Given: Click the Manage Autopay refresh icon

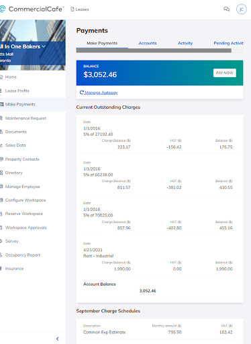Looking at the screenshot, I should (x=82, y=92).
